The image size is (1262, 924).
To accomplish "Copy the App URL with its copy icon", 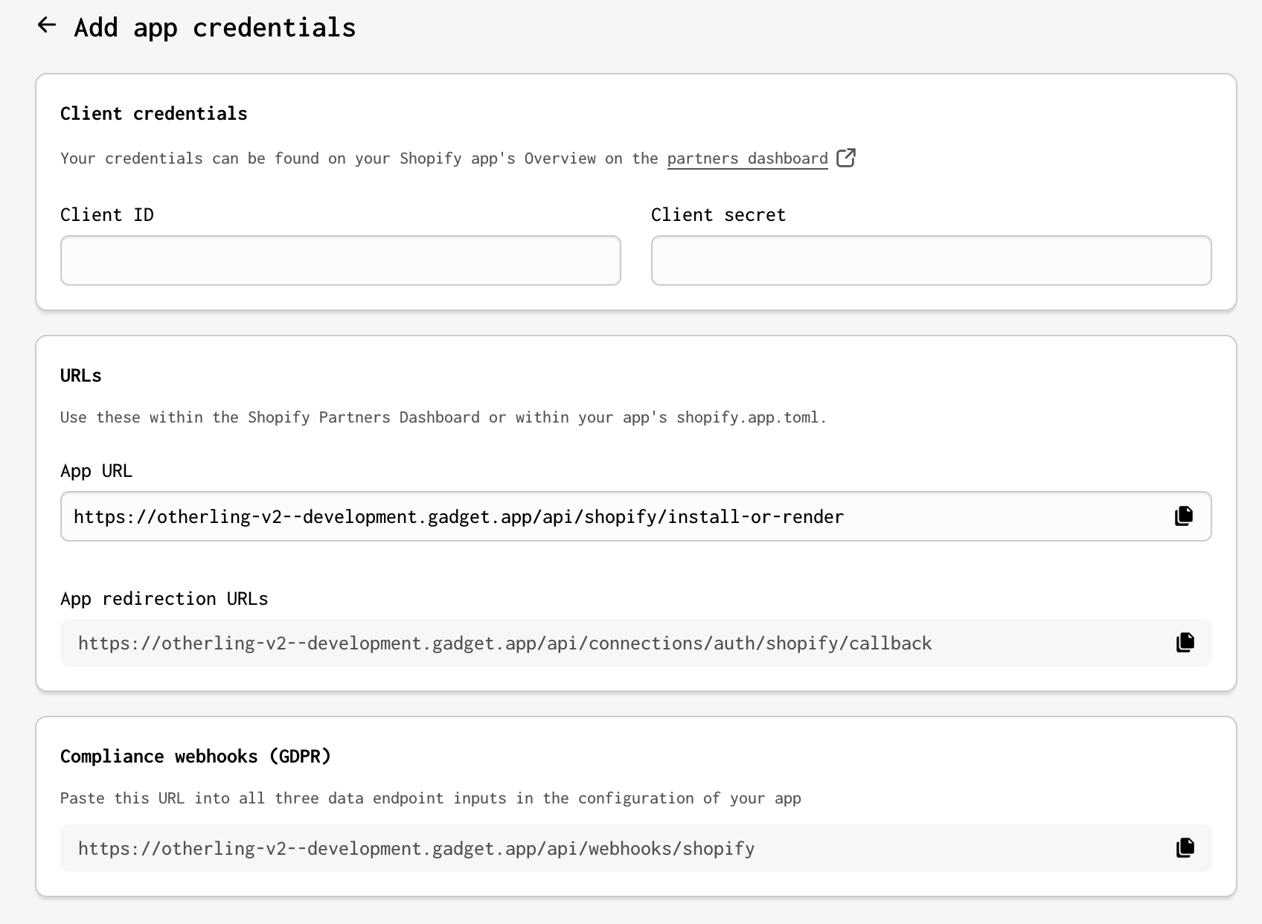I will point(1184,516).
